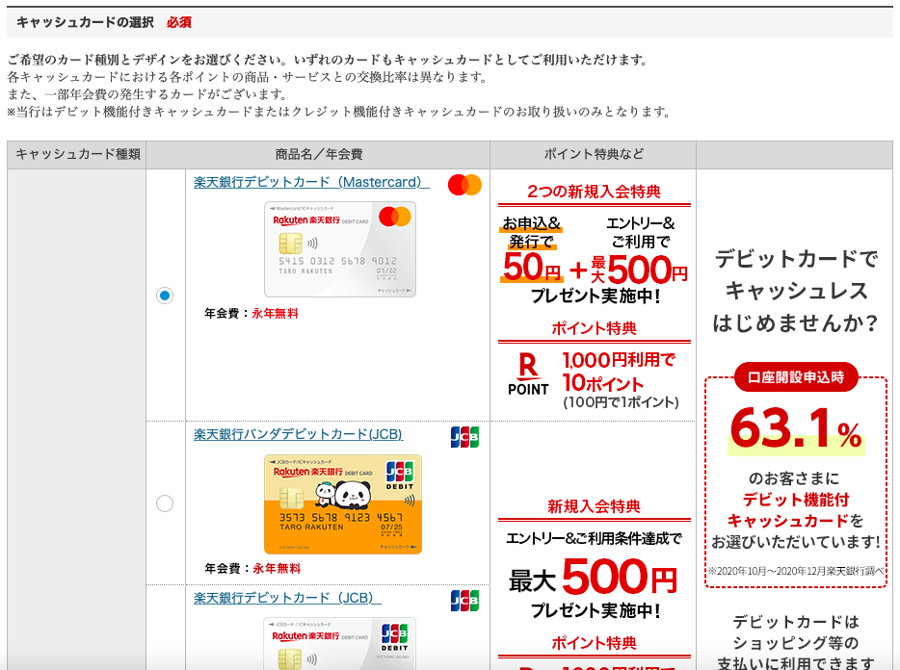900x670 pixels.
Task: Click the orange Panda debit card image
Action: click(x=343, y=504)
